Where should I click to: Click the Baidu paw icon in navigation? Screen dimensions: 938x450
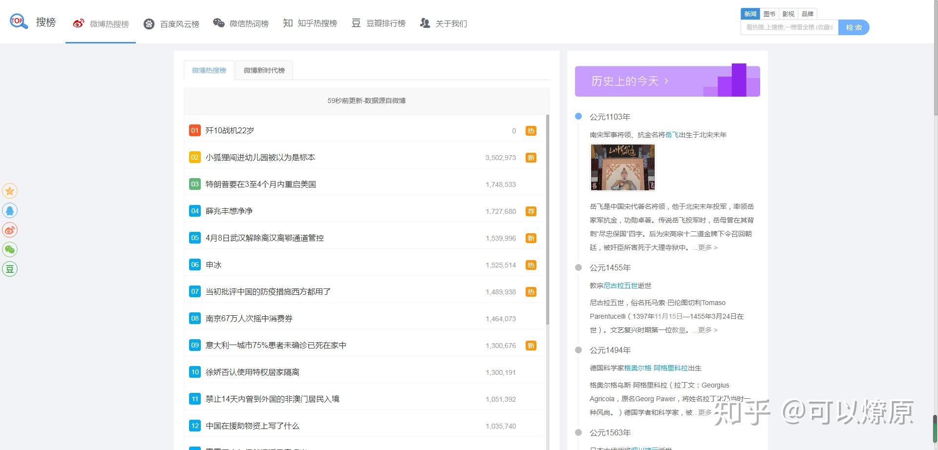149,24
